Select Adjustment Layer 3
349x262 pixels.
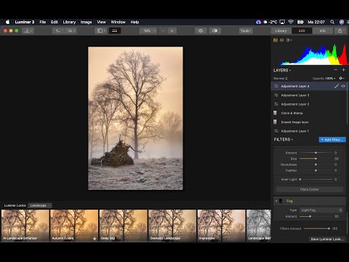(x=309, y=95)
